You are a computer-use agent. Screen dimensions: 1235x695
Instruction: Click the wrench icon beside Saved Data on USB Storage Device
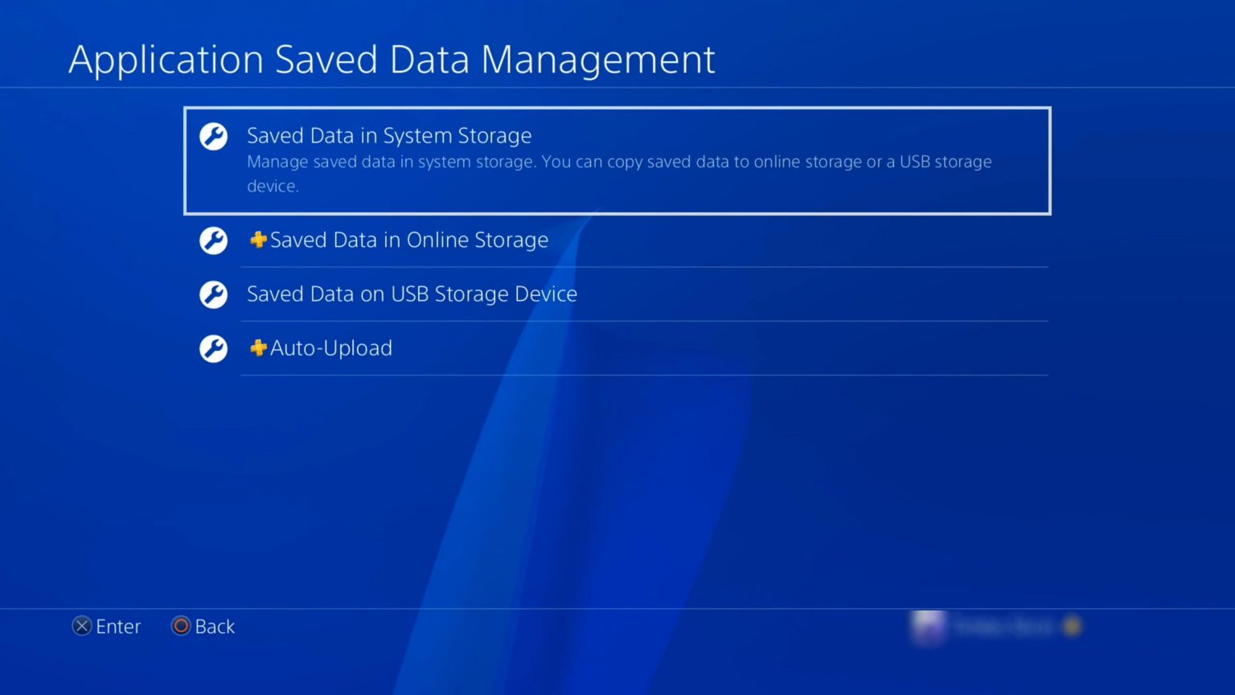tap(213, 294)
